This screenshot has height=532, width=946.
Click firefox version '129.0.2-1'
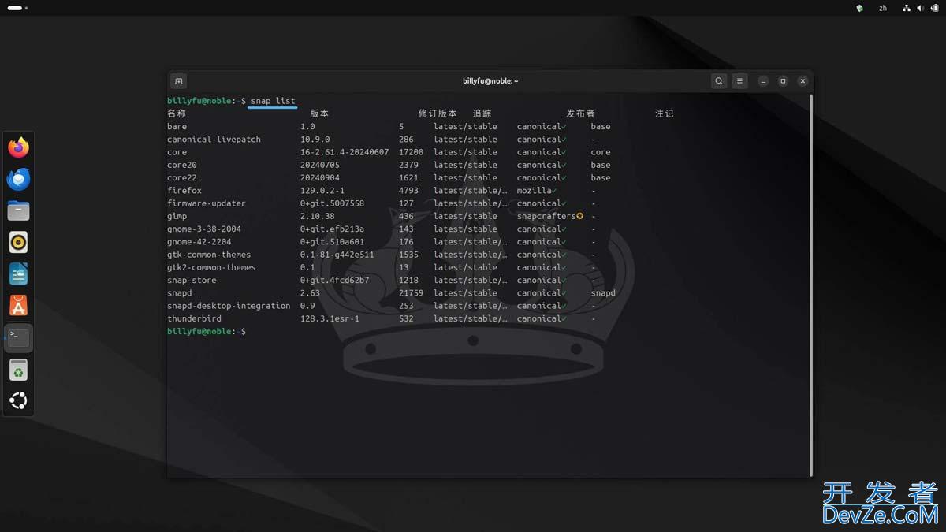(x=322, y=191)
